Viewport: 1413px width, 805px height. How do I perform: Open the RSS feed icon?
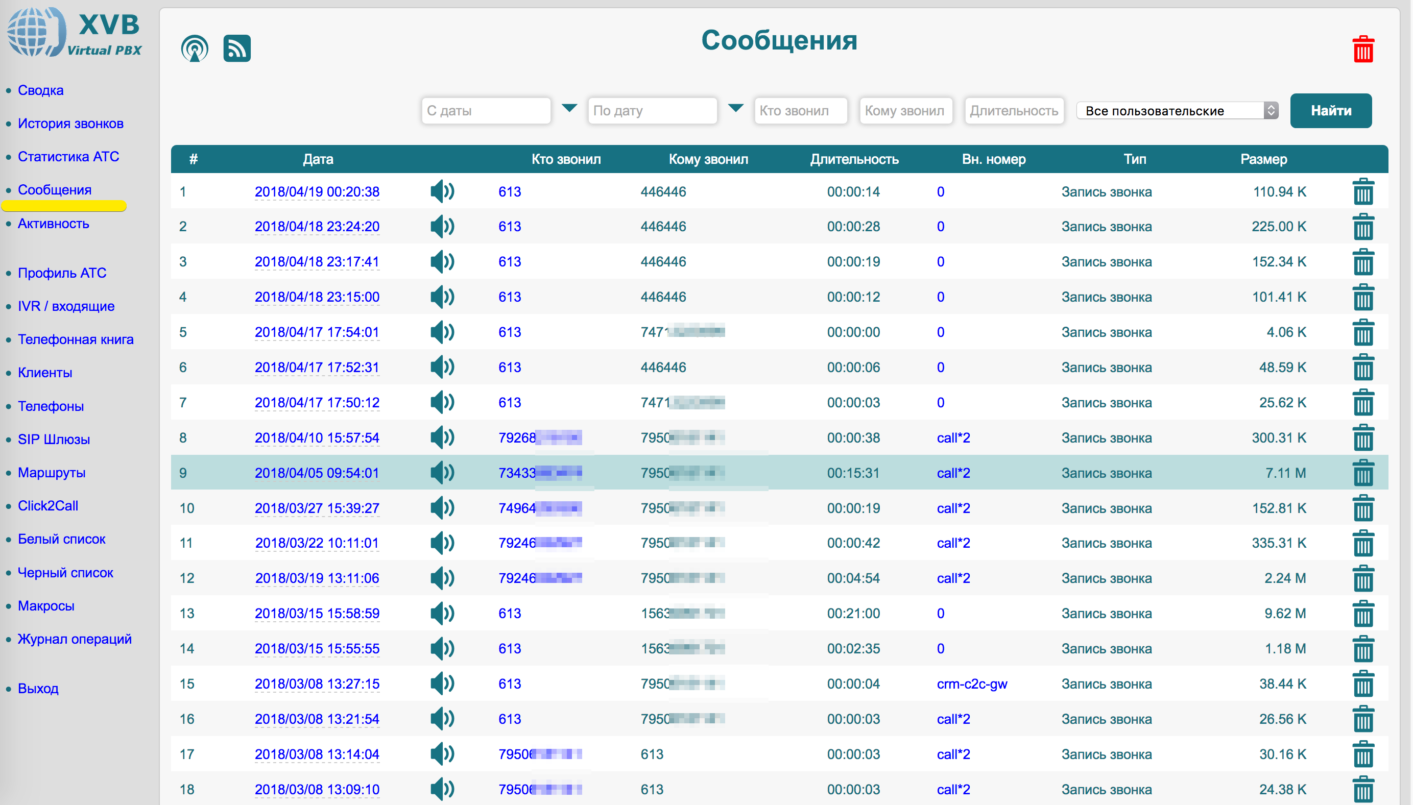pos(237,48)
